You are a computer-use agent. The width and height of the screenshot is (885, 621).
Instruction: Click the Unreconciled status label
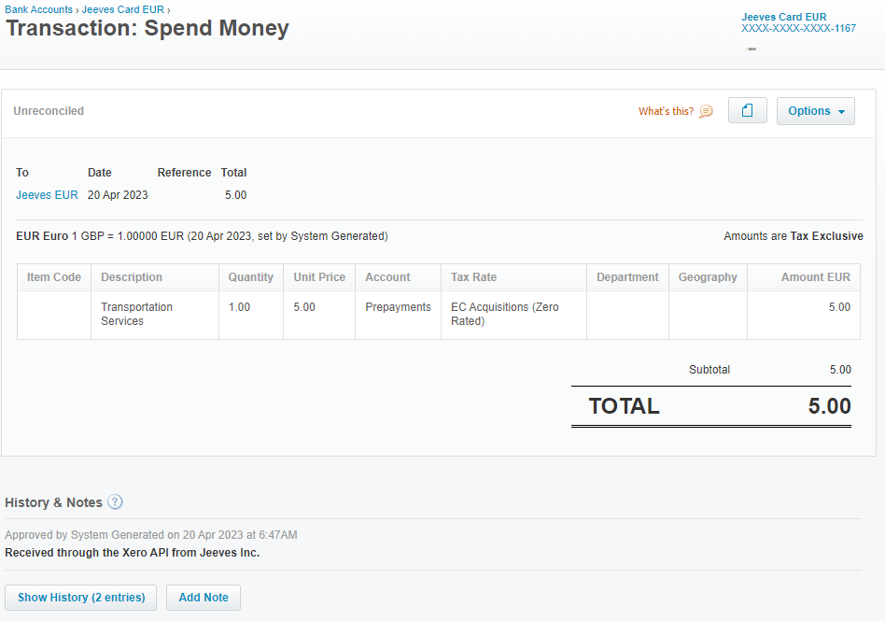[x=49, y=111]
